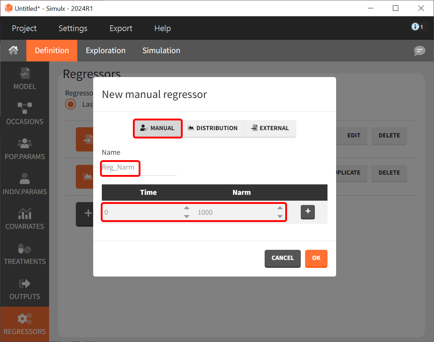Switch to Distribution regressor type
Image resolution: width=434 pixels, height=342 pixels.
tap(213, 128)
